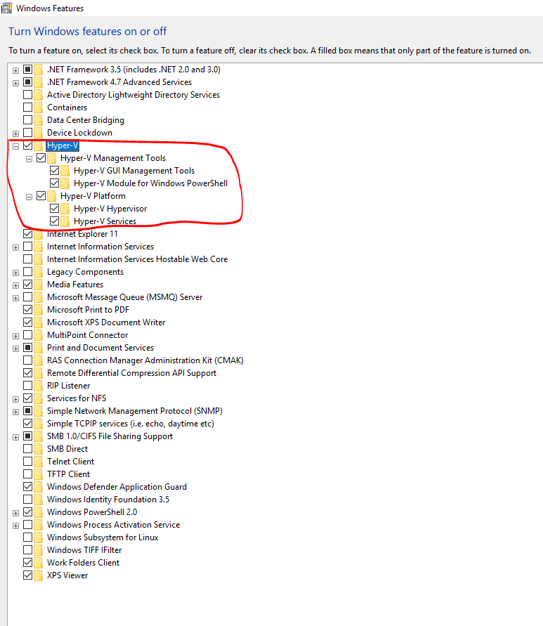Enable the Containers checkbox
Image resolution: width=543 pixels, height=626 pixels.
[27, 107]
